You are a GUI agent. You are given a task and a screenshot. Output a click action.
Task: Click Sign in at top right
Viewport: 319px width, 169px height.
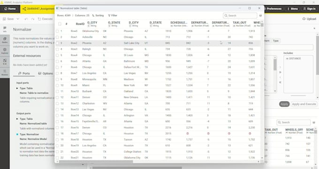coord(309,9)
